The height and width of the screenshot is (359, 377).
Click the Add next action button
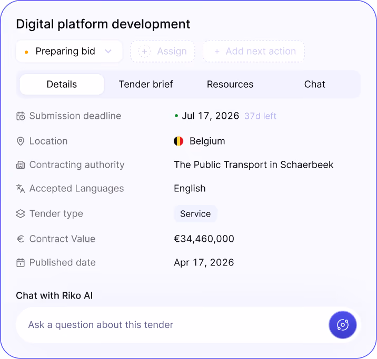254,51
